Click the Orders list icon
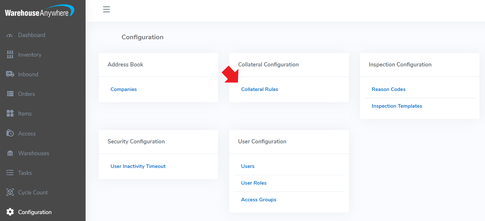The image size is (485, 221). click(x=10, y=94)
